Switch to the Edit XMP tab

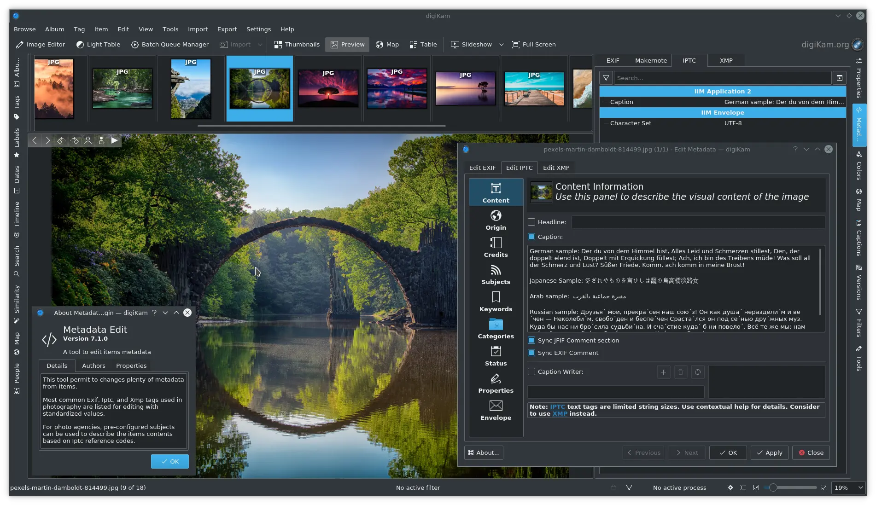click(556, 168)
